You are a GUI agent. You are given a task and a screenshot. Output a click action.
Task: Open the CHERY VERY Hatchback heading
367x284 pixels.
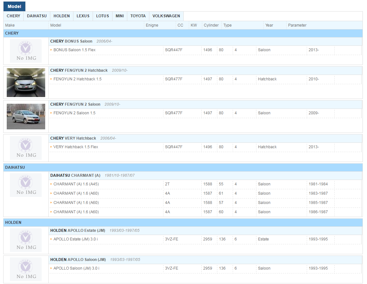[x=73, y=138]
